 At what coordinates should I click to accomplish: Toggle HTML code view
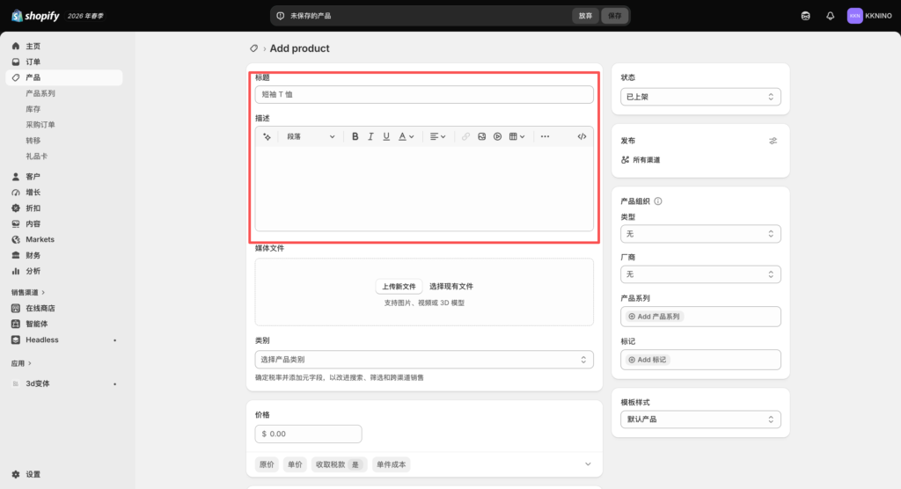(x=582, y=136)
